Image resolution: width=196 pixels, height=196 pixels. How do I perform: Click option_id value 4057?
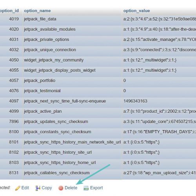click(x=14, y=81)
